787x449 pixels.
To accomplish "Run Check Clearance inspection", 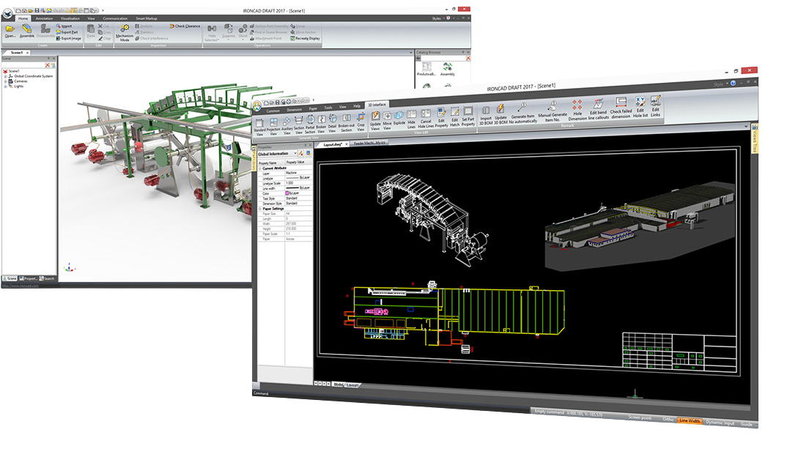I will (185, 26).
